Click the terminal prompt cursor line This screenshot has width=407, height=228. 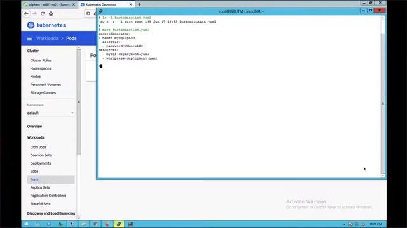coord(100,66)
